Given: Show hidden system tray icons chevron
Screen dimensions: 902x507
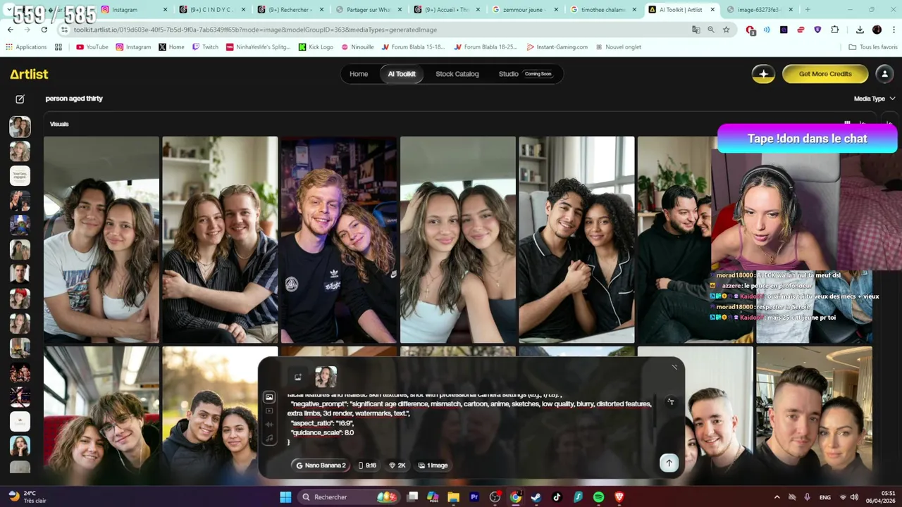Looking at the screenshot, I should (x=777, y=497).
